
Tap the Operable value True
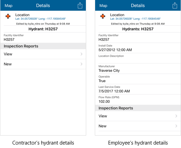pyautogui.click(x=102, y=81)
